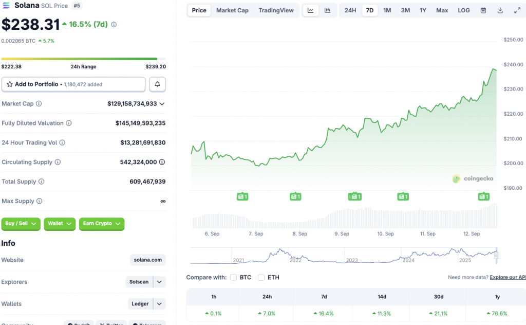Screen dimensions: 526x325
Task: Switch to candlestick chart icon
Action: [327, 10]
